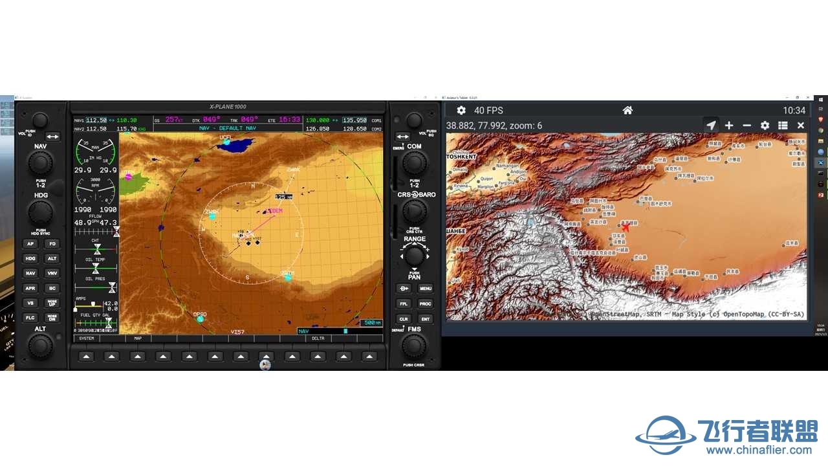Toggle the VNV vertical navigation key
The width and height of the screenshot is (828, 466).
click(x=52, y=273)
